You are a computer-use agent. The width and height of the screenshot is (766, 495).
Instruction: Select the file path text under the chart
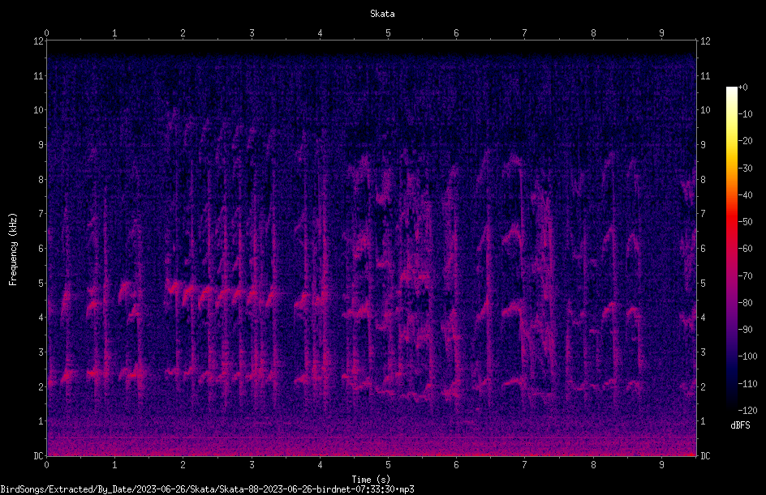coord(207,489)
